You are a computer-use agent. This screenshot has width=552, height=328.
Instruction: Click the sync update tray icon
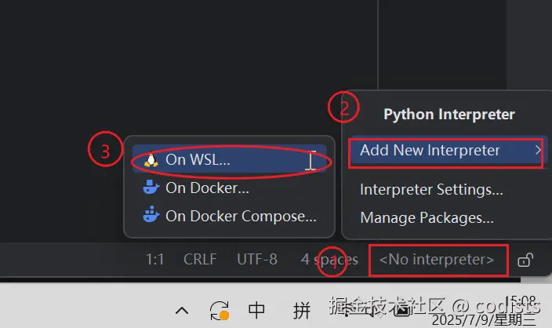(x=220, y=310)
